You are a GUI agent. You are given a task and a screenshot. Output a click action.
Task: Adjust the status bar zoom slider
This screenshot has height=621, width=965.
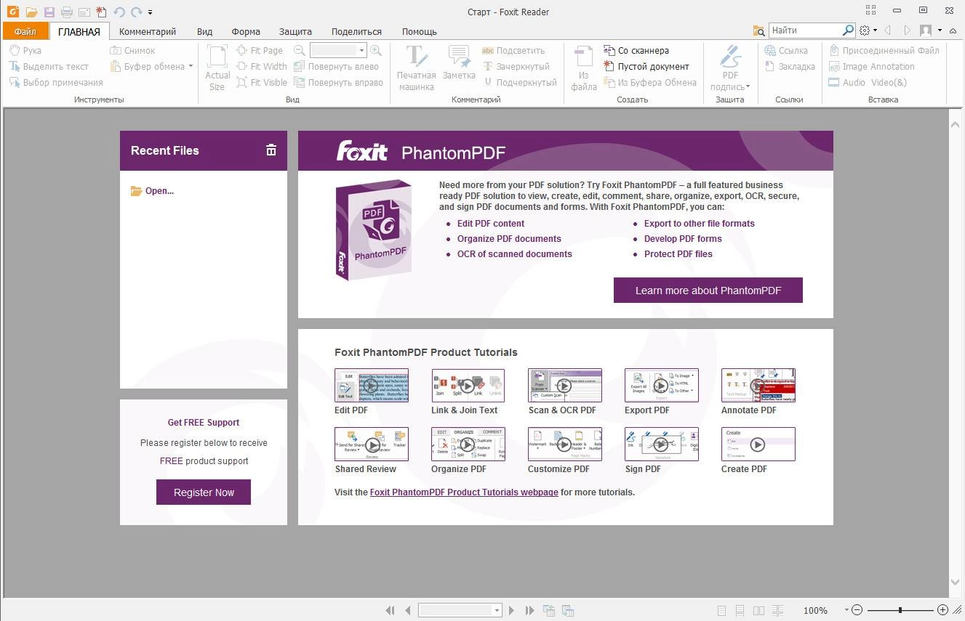(x=900, y=611)
